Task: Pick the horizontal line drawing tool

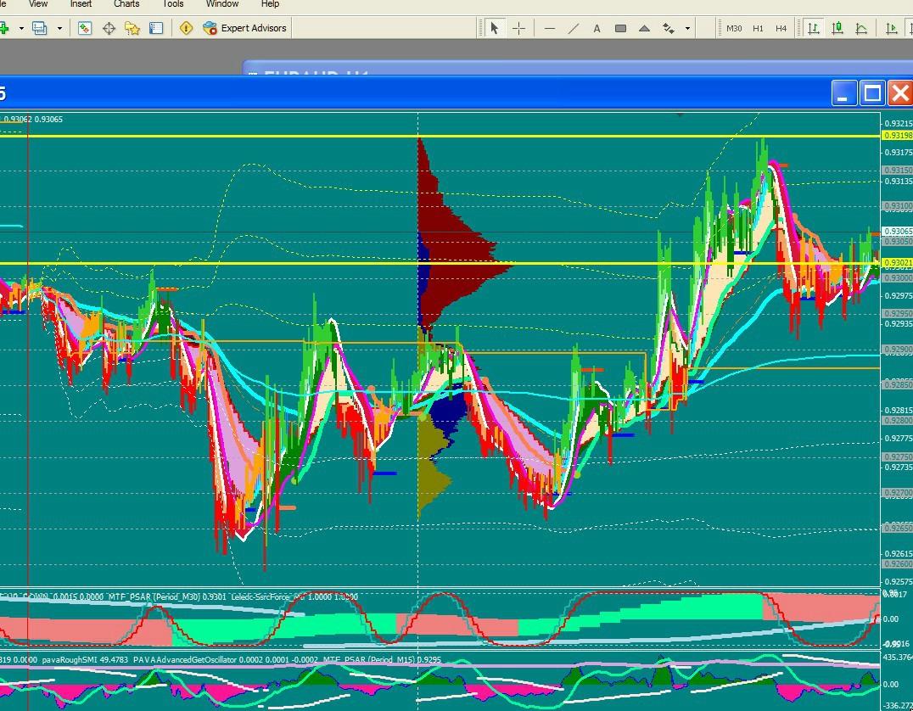Action: (x=550, y=28)
